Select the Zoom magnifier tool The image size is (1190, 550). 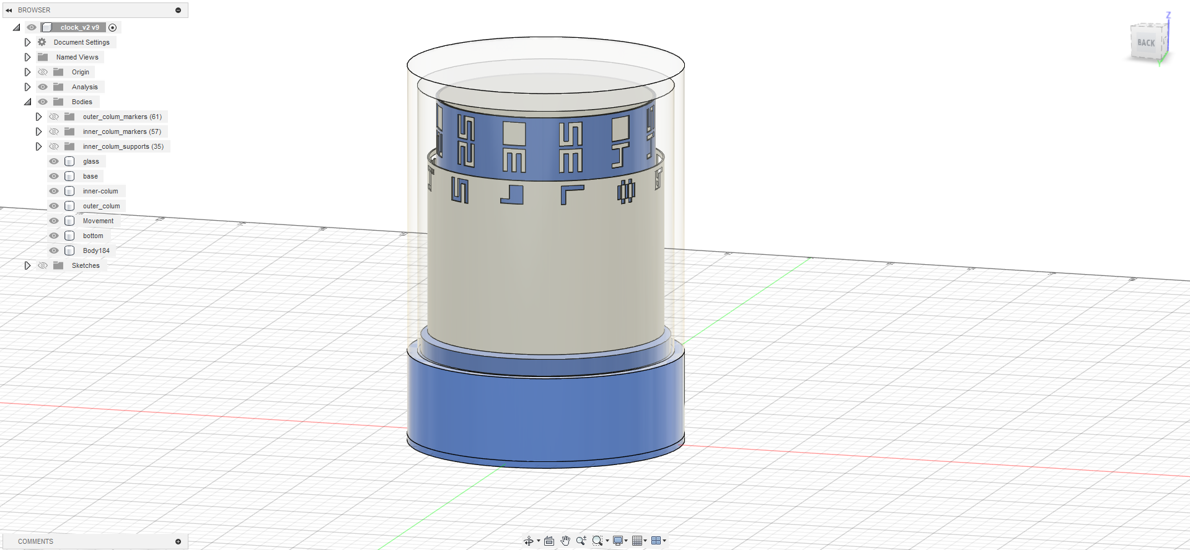(x=581, y=541)
